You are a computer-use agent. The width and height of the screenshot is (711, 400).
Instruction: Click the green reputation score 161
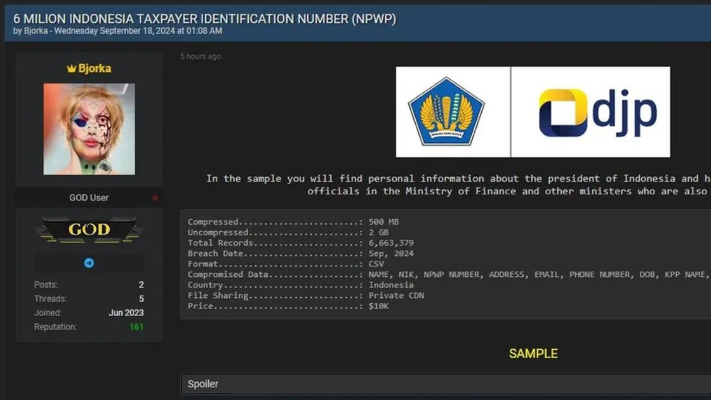coord(136,327)
